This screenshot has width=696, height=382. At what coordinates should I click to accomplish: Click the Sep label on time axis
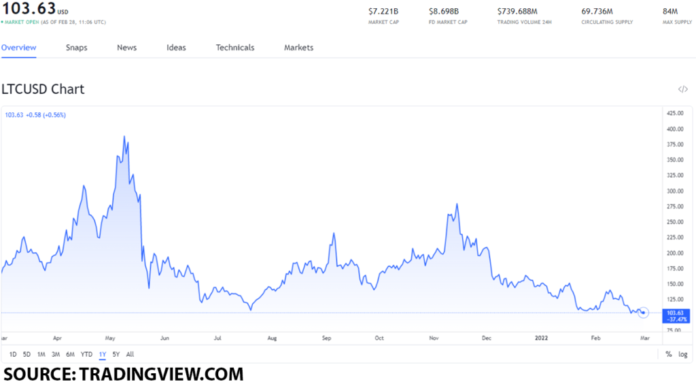326,338
